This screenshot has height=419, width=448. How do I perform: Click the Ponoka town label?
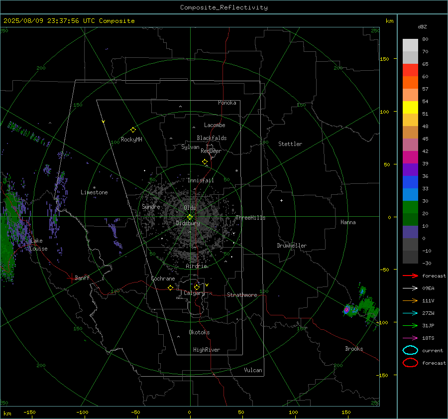point(227,103)
